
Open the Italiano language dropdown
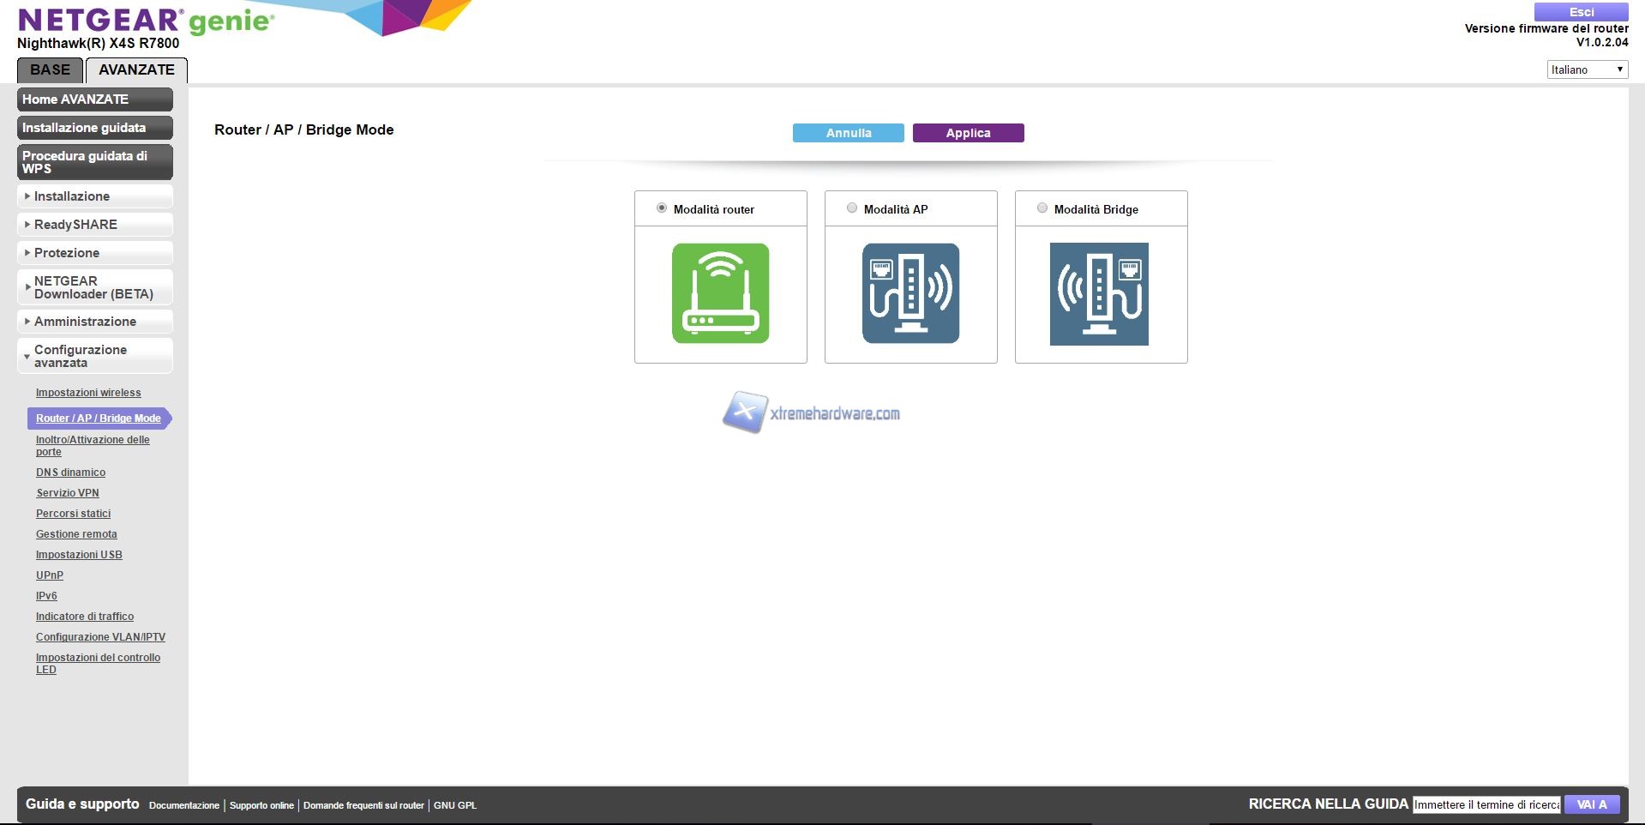coord(1587,69)
